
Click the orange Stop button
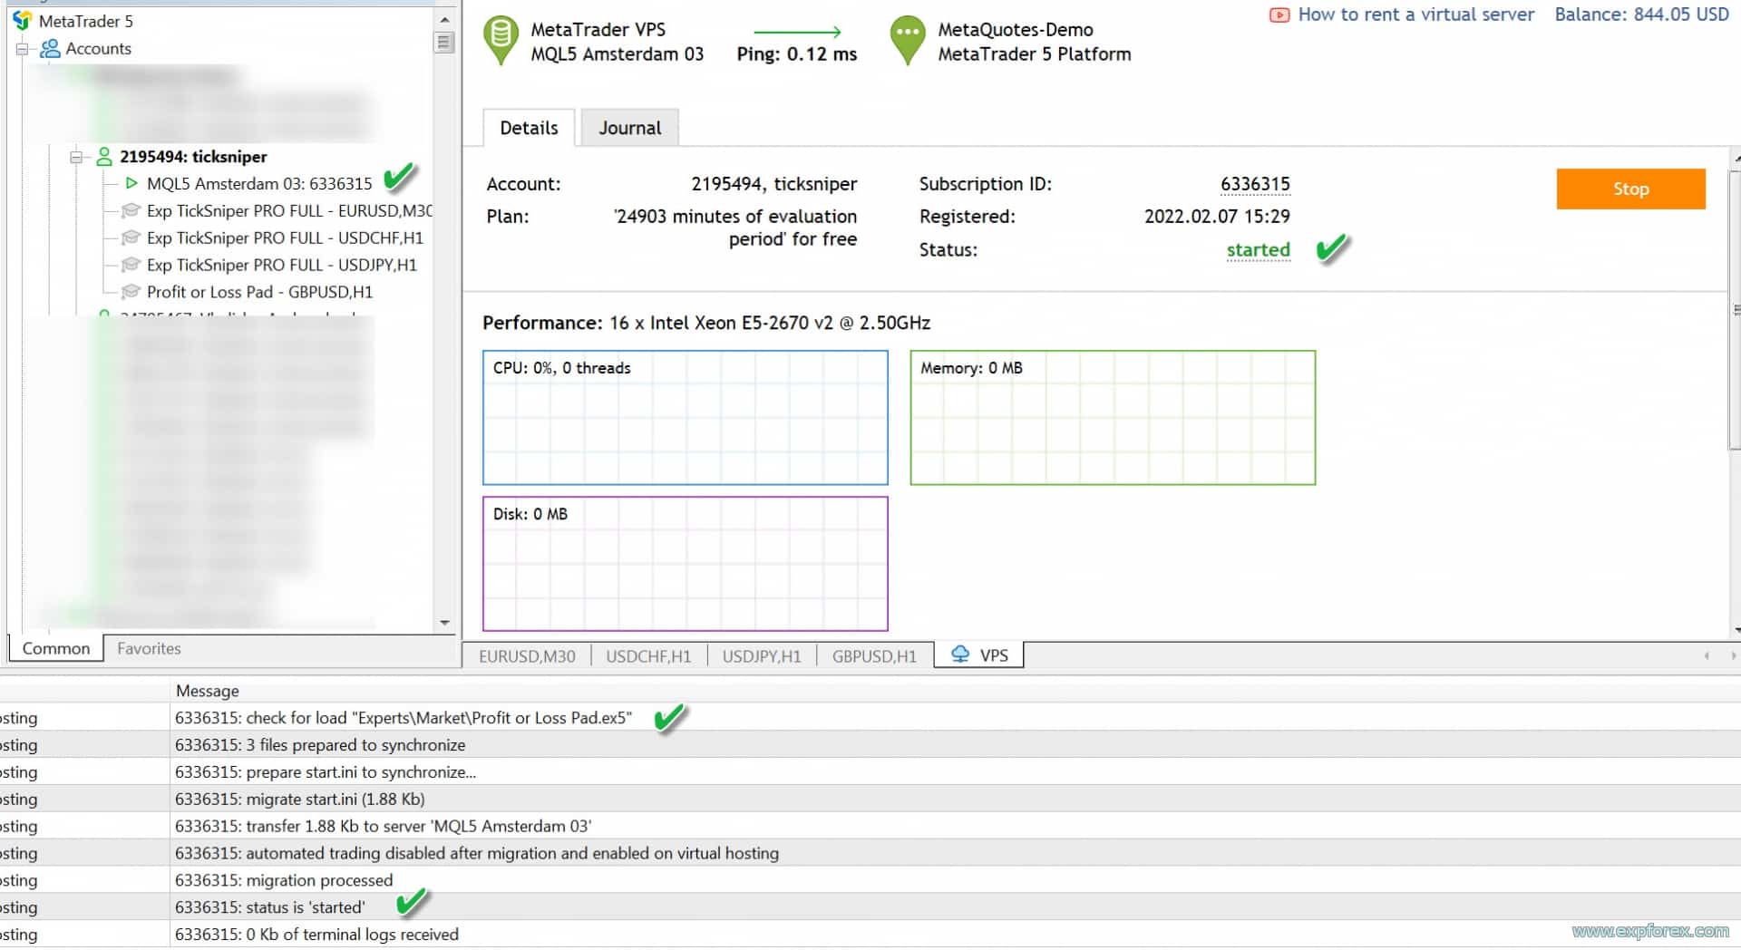pos(1630,189)
